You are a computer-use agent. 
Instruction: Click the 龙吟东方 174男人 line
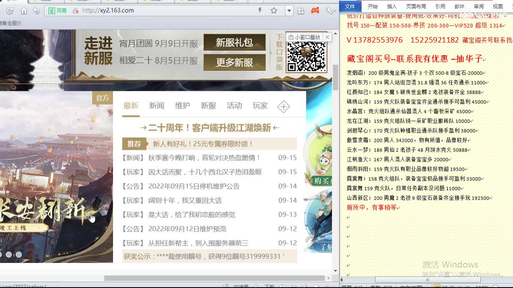pos(417,83)
